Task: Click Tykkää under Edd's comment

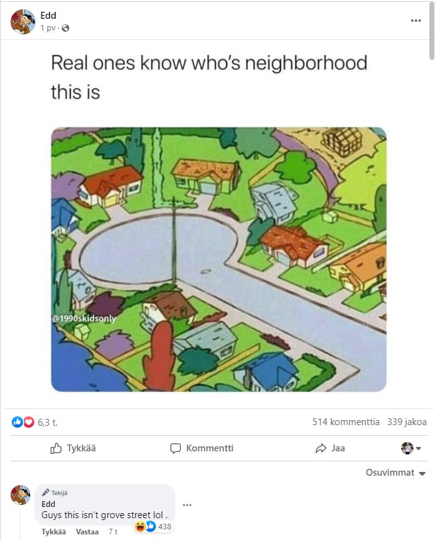Action: coord(54,532)
